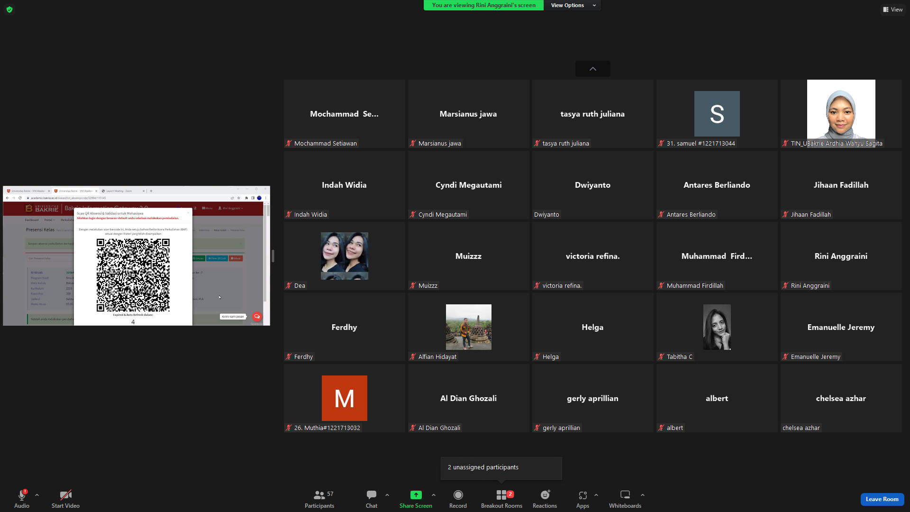Switch to Launch Meeting - Zoom browser tab
This screenshot has width=910, height=512.
coord(122,191)
